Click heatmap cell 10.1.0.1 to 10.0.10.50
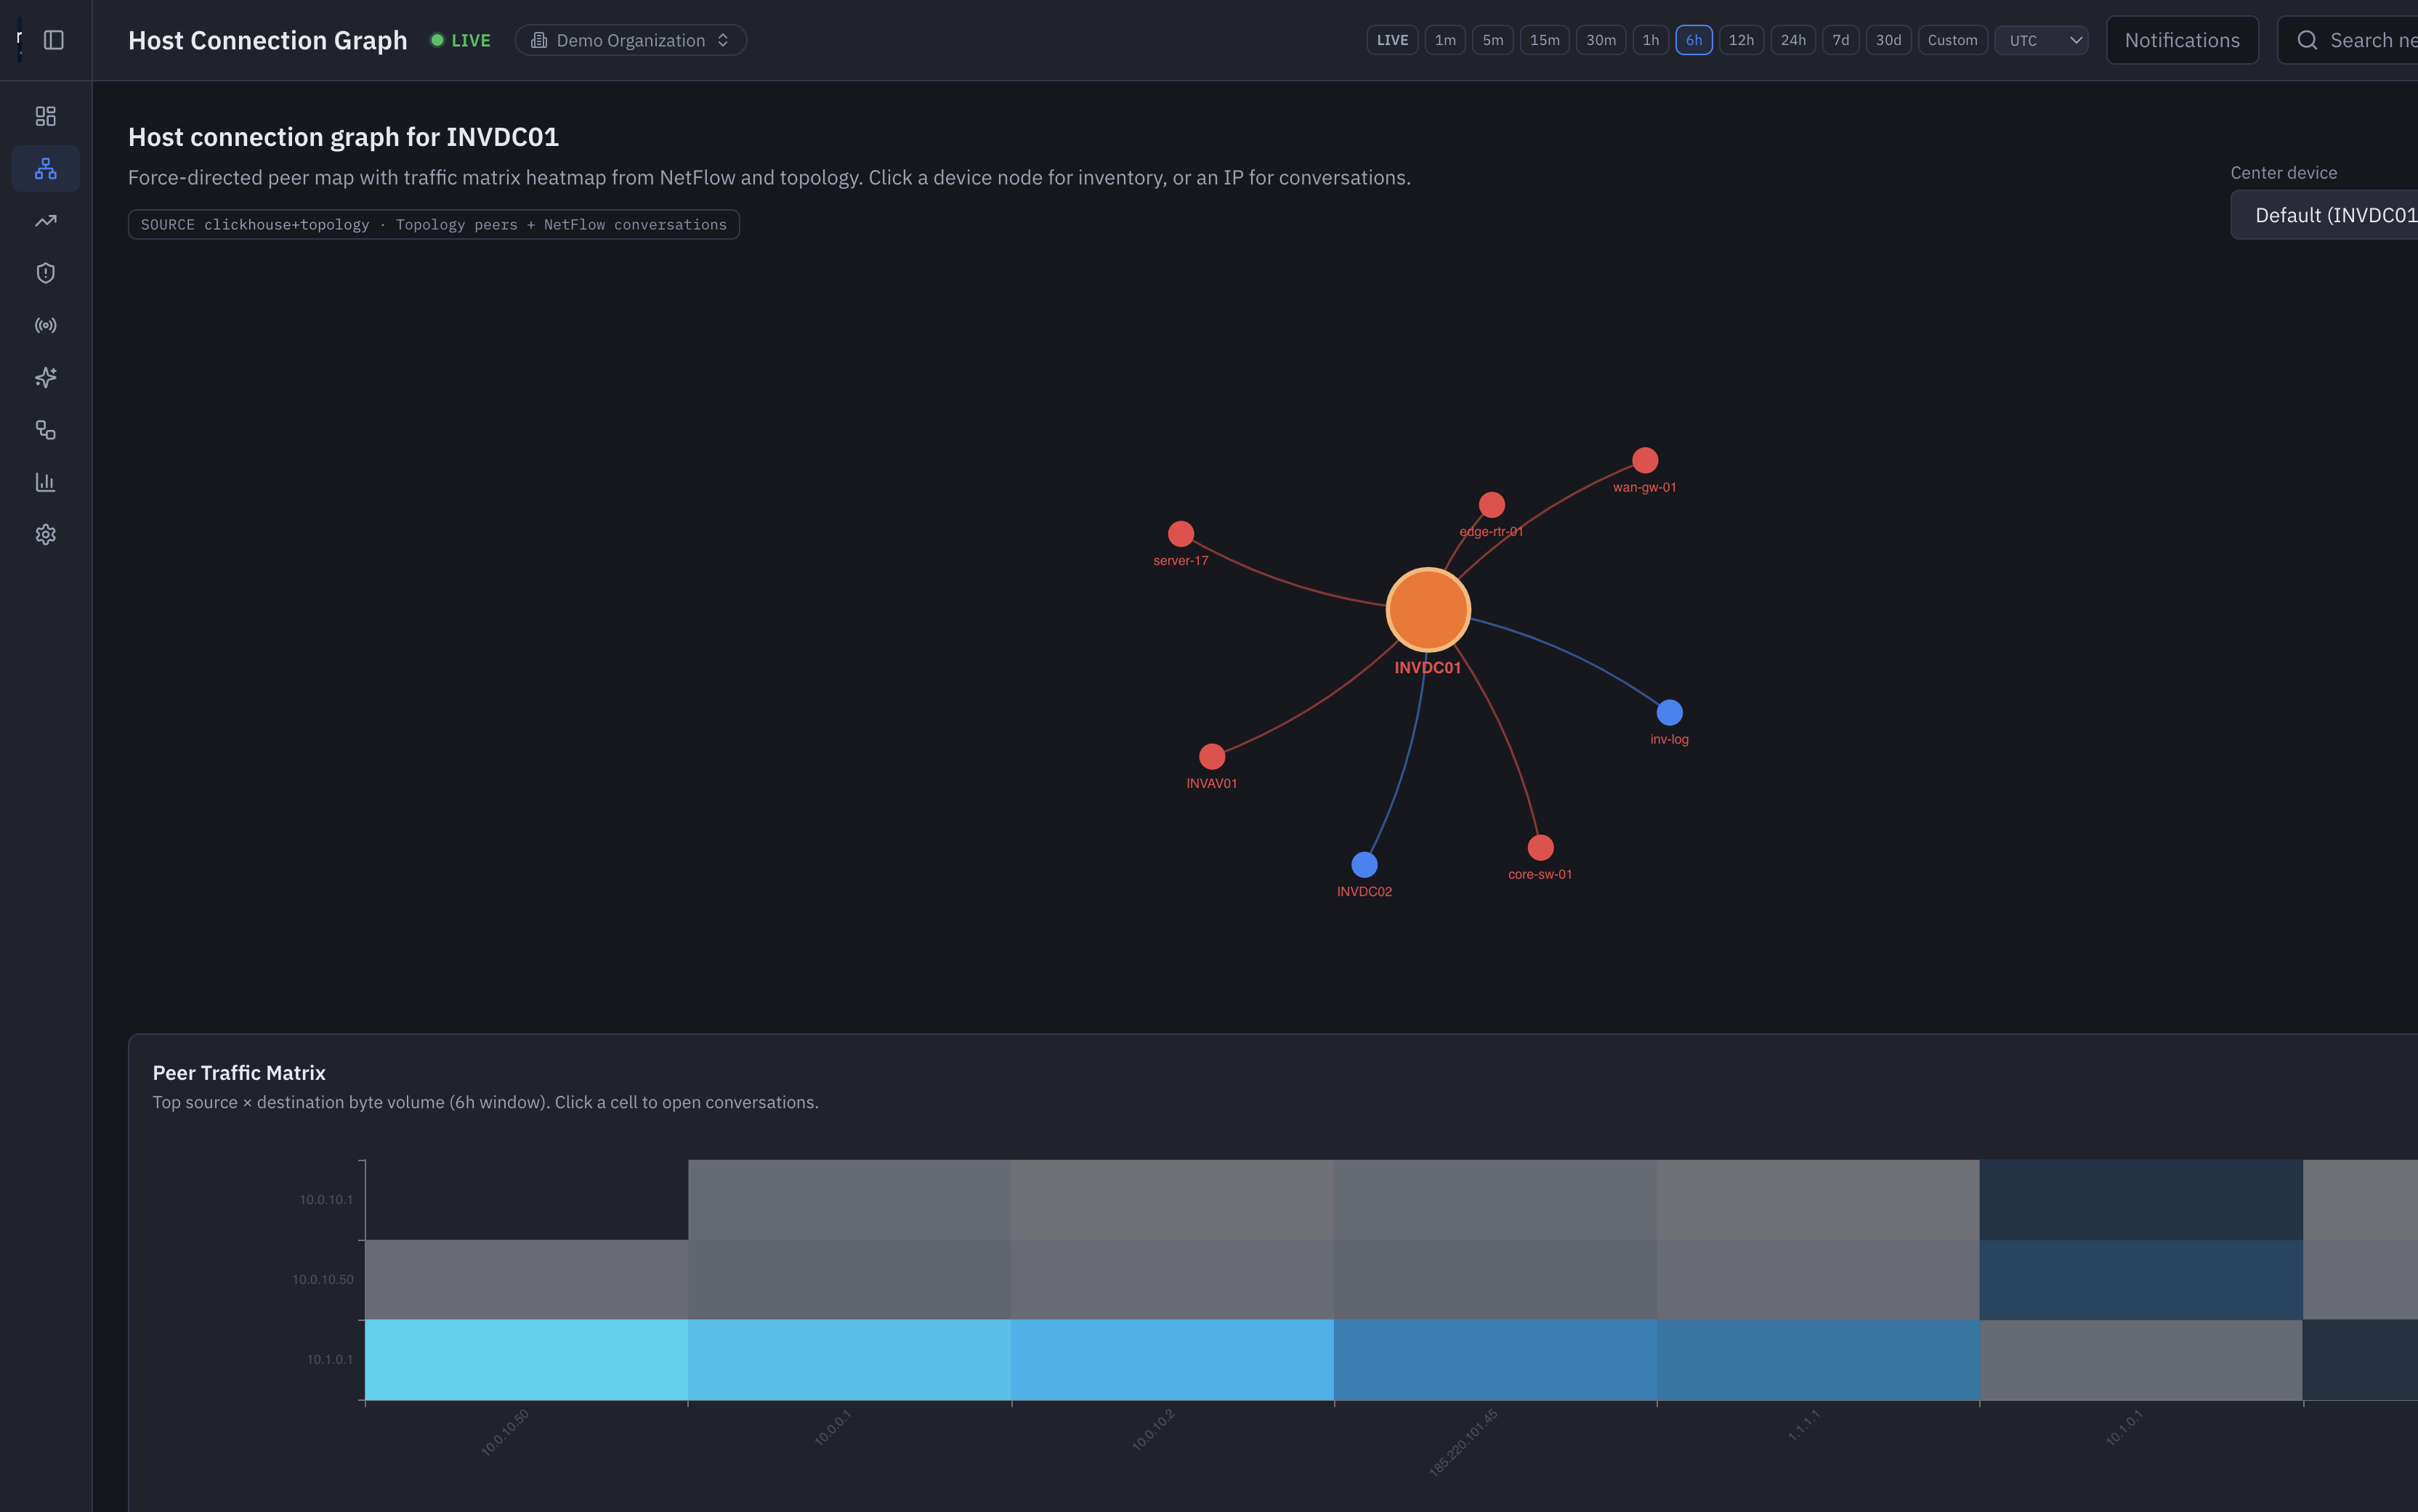This screenshot has width=2418, height=1512. pos(526,1360)
